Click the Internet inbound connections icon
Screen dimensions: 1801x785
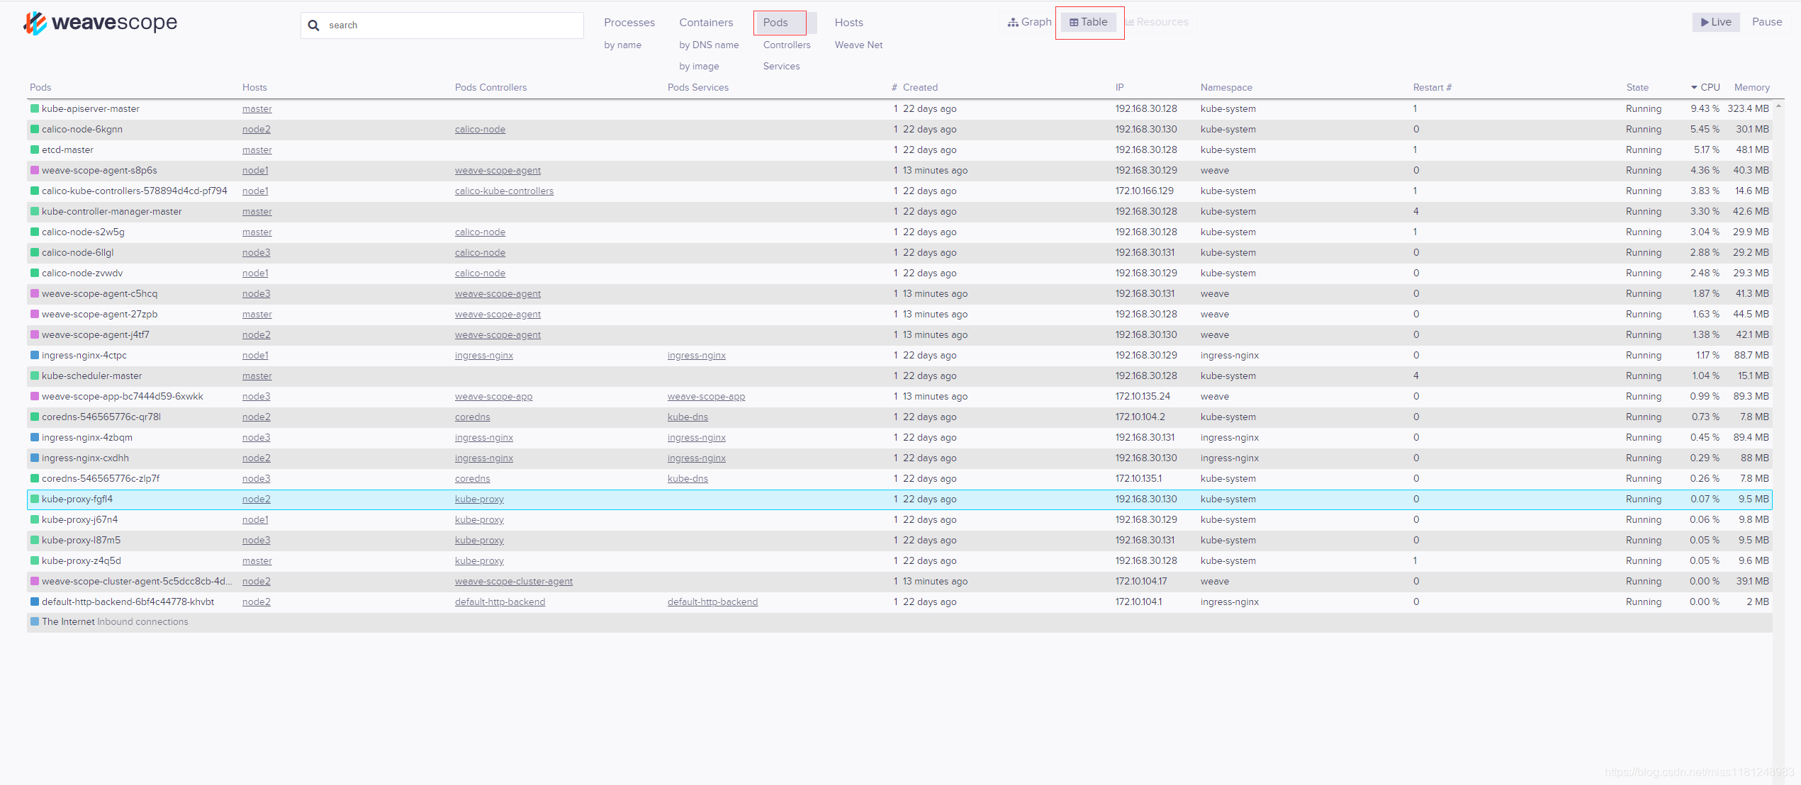[35, 621]
